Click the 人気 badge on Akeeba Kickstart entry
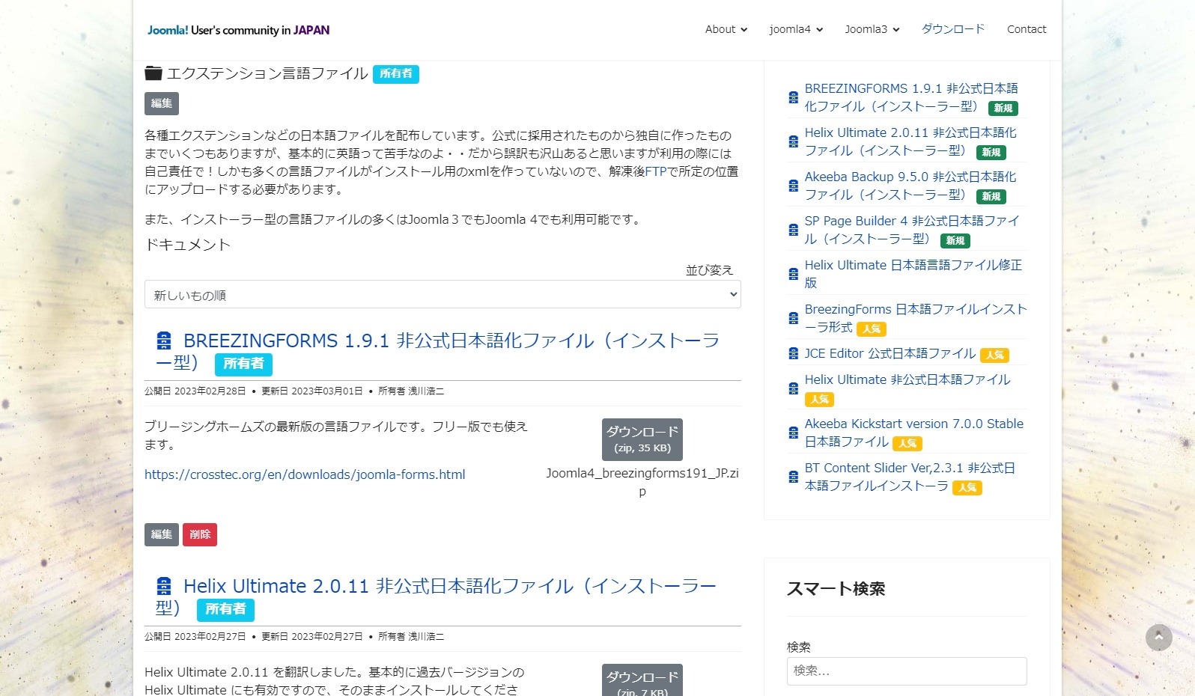Image resolution: width=1195 pixels, height=696 pixels. pyautogui.click(x=907, y=443)
